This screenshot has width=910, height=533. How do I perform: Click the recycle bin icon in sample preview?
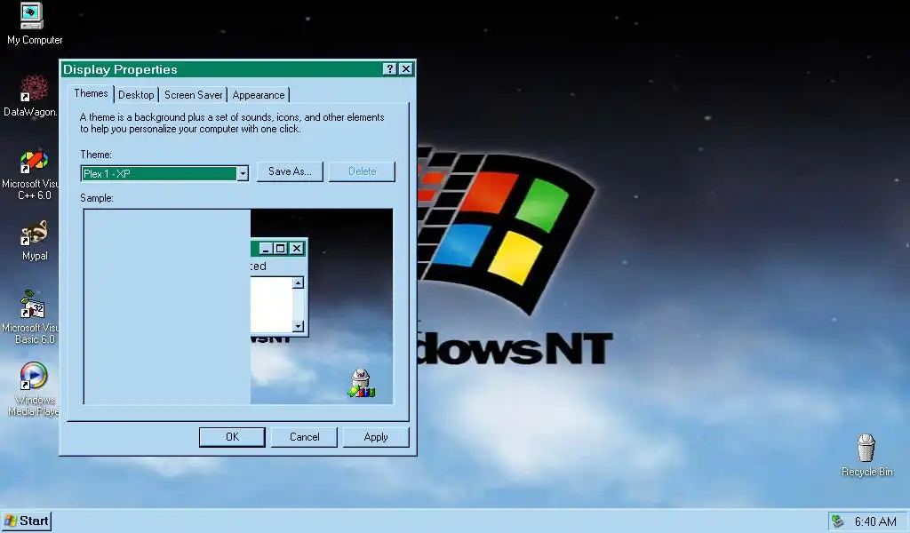coord(361,384)
